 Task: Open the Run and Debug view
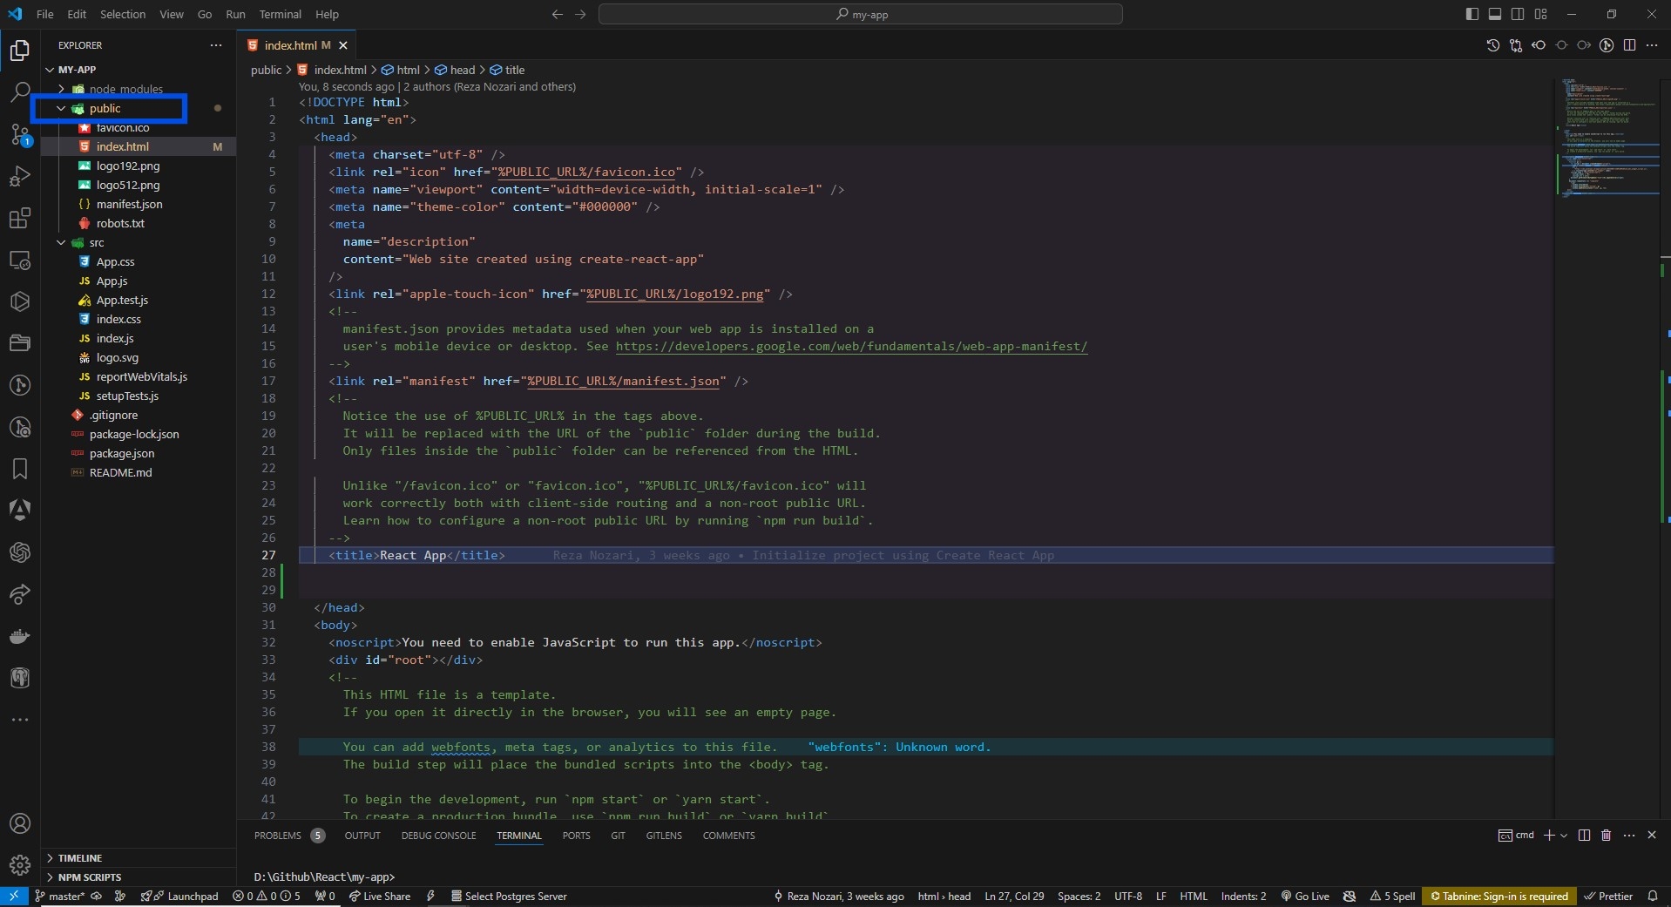click(x=19, y=176)
